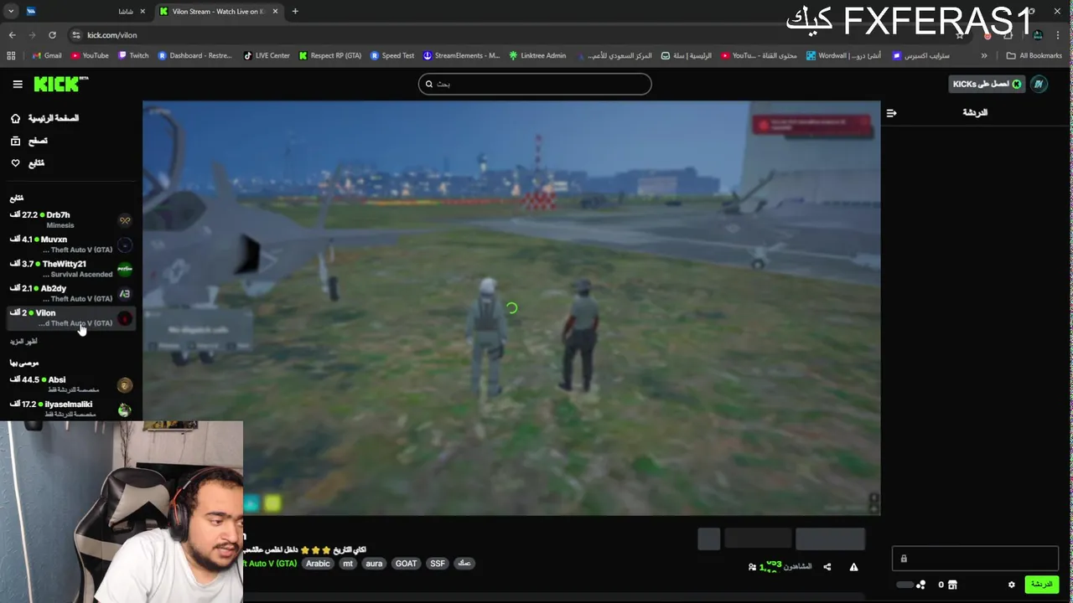Focus the Kick search field
Image resolution: width=1073 pixels, height=603 pixels.
535,84
